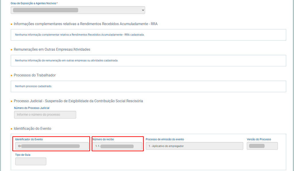Click the 'Nenhum processo cadastrado.' message

pos(33,86)
